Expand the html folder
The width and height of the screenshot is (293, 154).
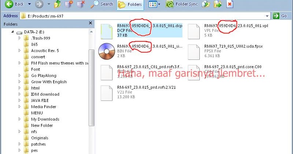[x=19, y=88]
